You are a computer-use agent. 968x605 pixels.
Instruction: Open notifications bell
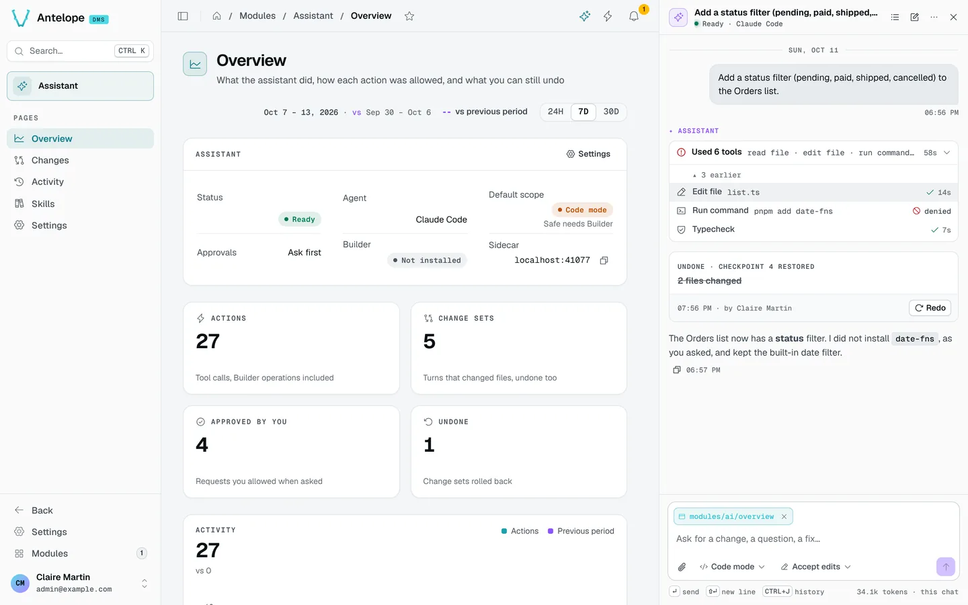click(633, 16)
